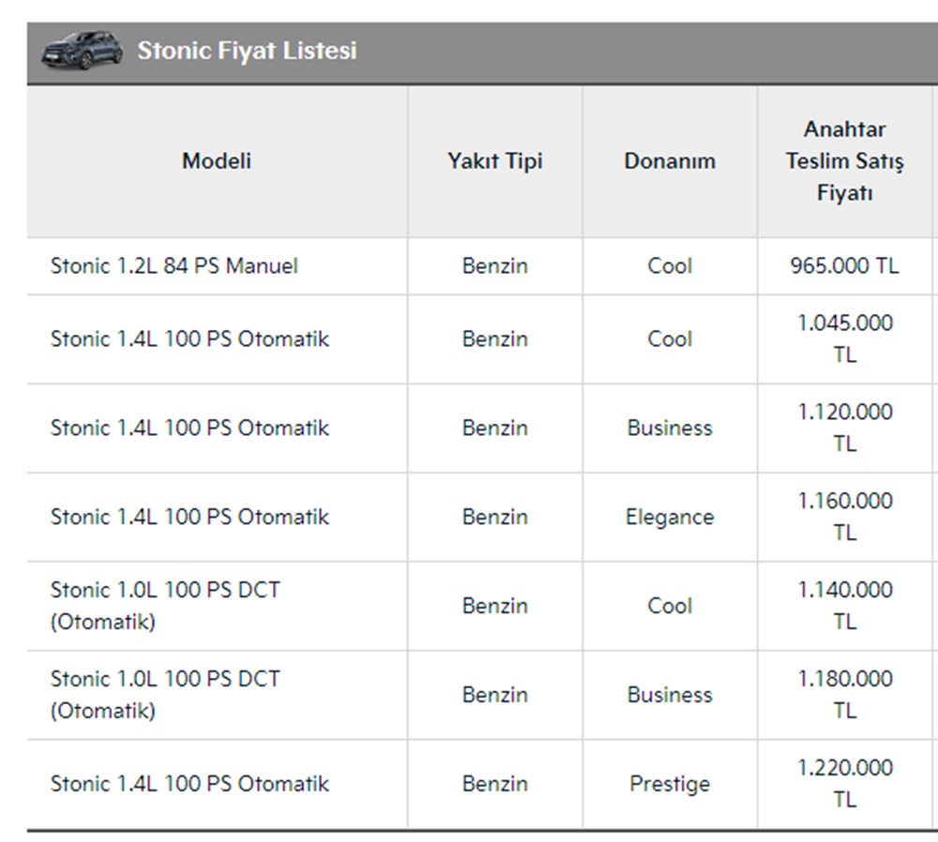This screenshot has width=938, height=842.
Task: Click Benzin in the Prestige row
Action: point(494,784)
